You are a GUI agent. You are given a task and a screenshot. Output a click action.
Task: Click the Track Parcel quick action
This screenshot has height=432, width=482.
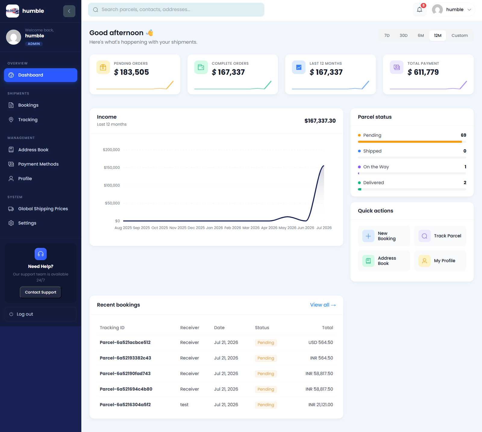tap(440, 236)
